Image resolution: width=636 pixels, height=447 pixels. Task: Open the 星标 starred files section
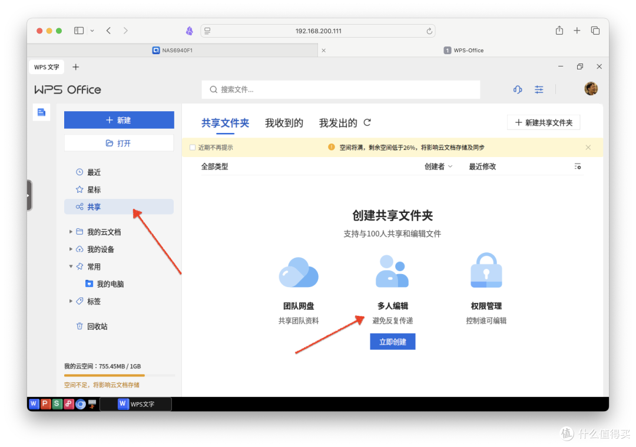click(x=93, y=189)
